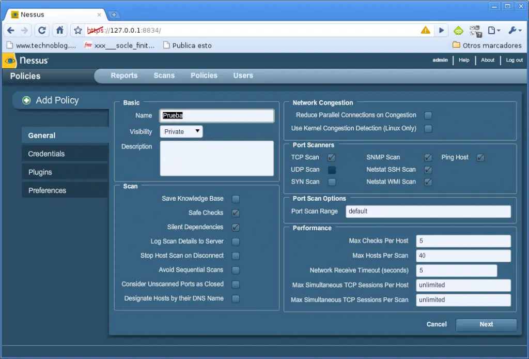Screen dimensions: 529x359
Task: Open the Reports tab
Action: click(x=124, y=76)
